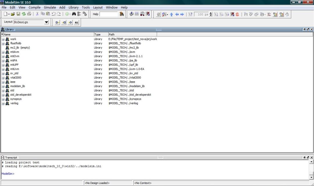
Task: Click the Find binoculars icon
Action: coord(74,14)
